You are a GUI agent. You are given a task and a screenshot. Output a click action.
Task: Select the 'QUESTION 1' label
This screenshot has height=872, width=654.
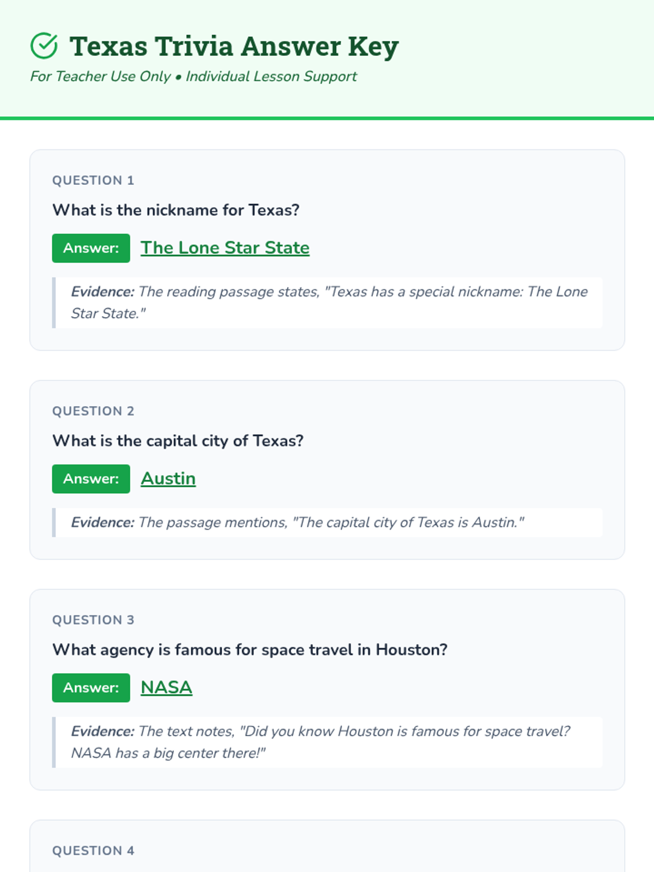point(93,180)
